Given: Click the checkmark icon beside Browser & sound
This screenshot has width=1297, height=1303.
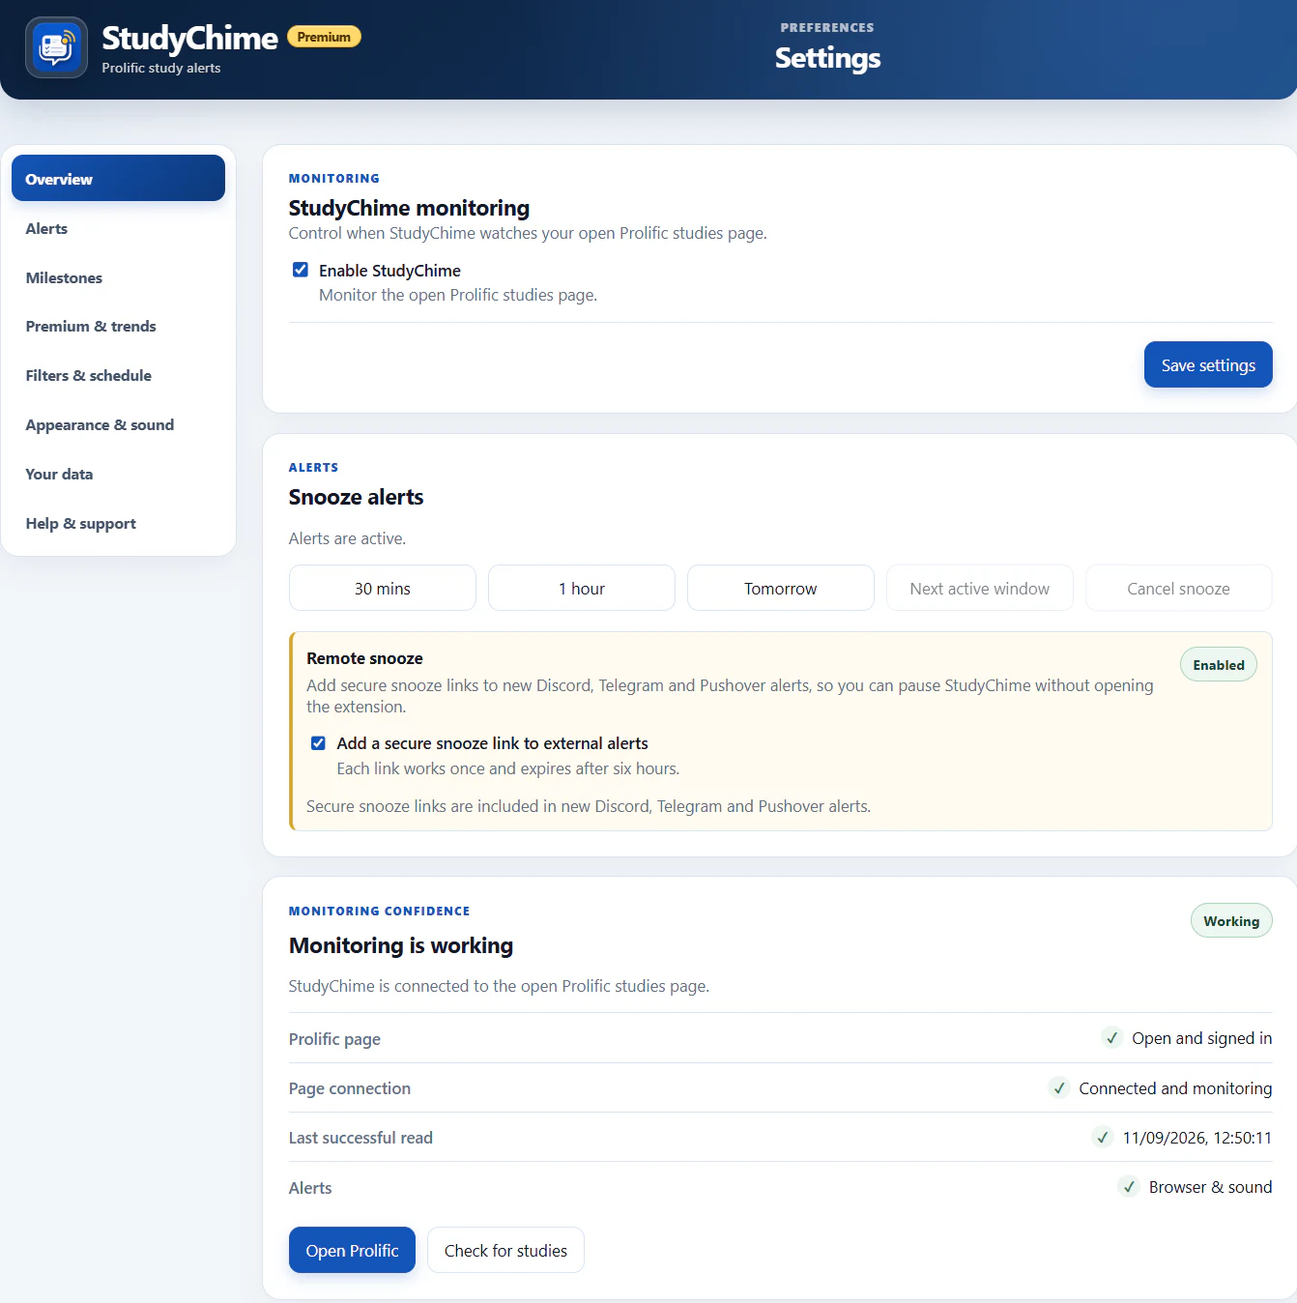Looking at the screenshot, I should pos(1129,1187).
